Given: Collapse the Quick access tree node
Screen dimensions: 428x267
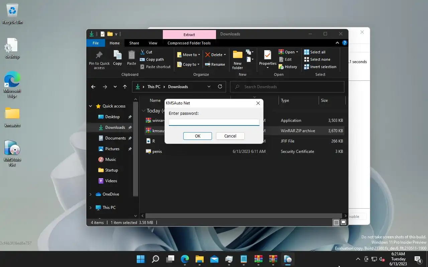Looking at the screenshot, I should click(x=90, y=106).
